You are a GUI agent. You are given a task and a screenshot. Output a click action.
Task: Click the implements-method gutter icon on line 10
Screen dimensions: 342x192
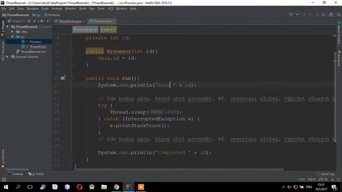point(63,78)
